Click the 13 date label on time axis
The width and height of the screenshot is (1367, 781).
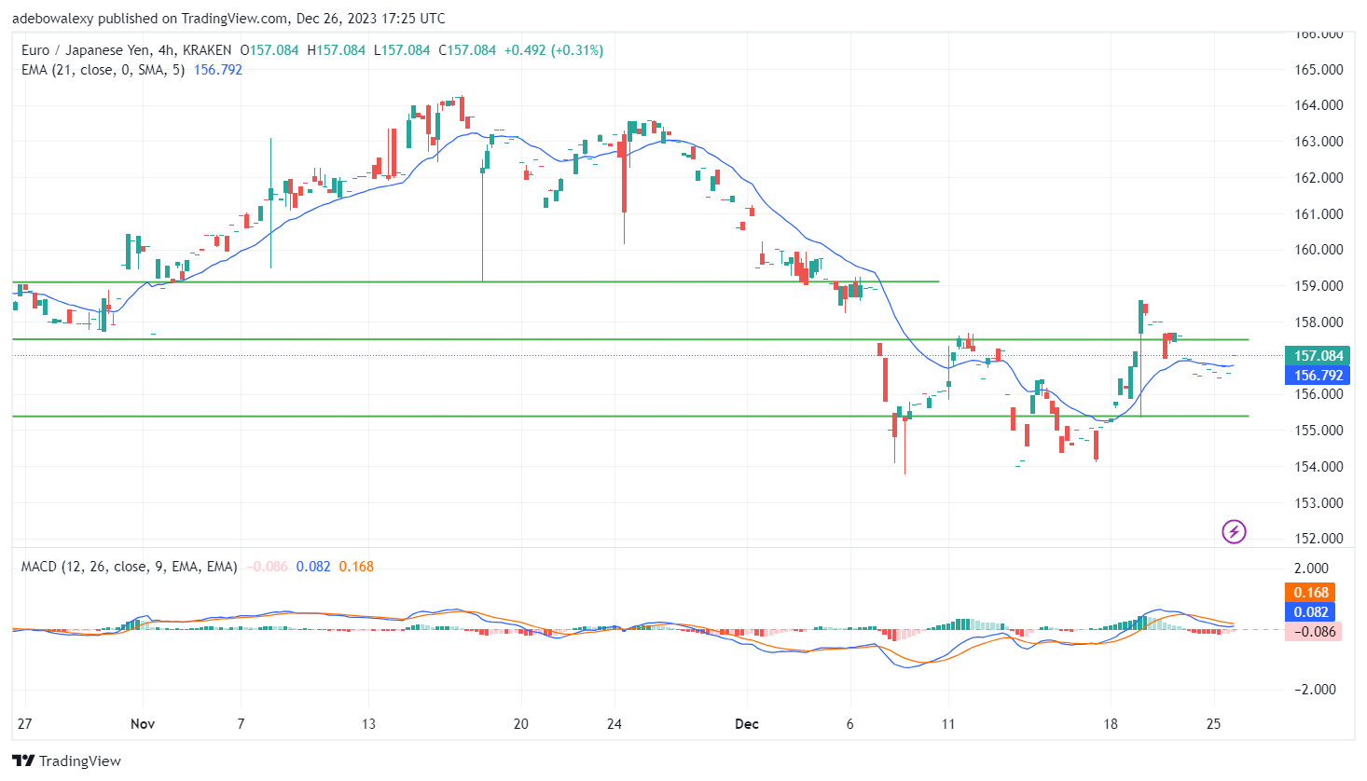pyautogui.click(x=368, y=724)
